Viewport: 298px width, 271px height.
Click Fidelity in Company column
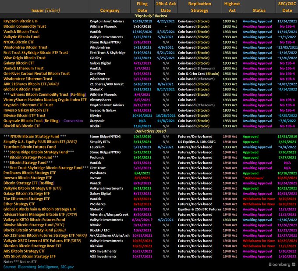coord(96,58)
